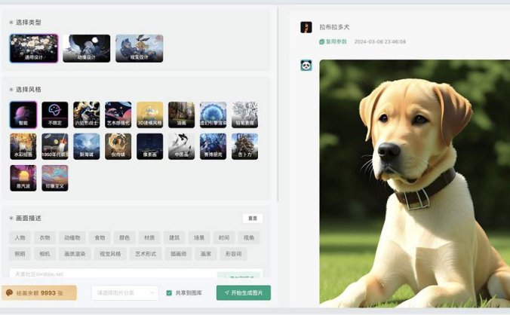Pick the 智能 style icon
The height and width of the screenshot is (315, 510).
pyautogui.click(x=23, y=115)
